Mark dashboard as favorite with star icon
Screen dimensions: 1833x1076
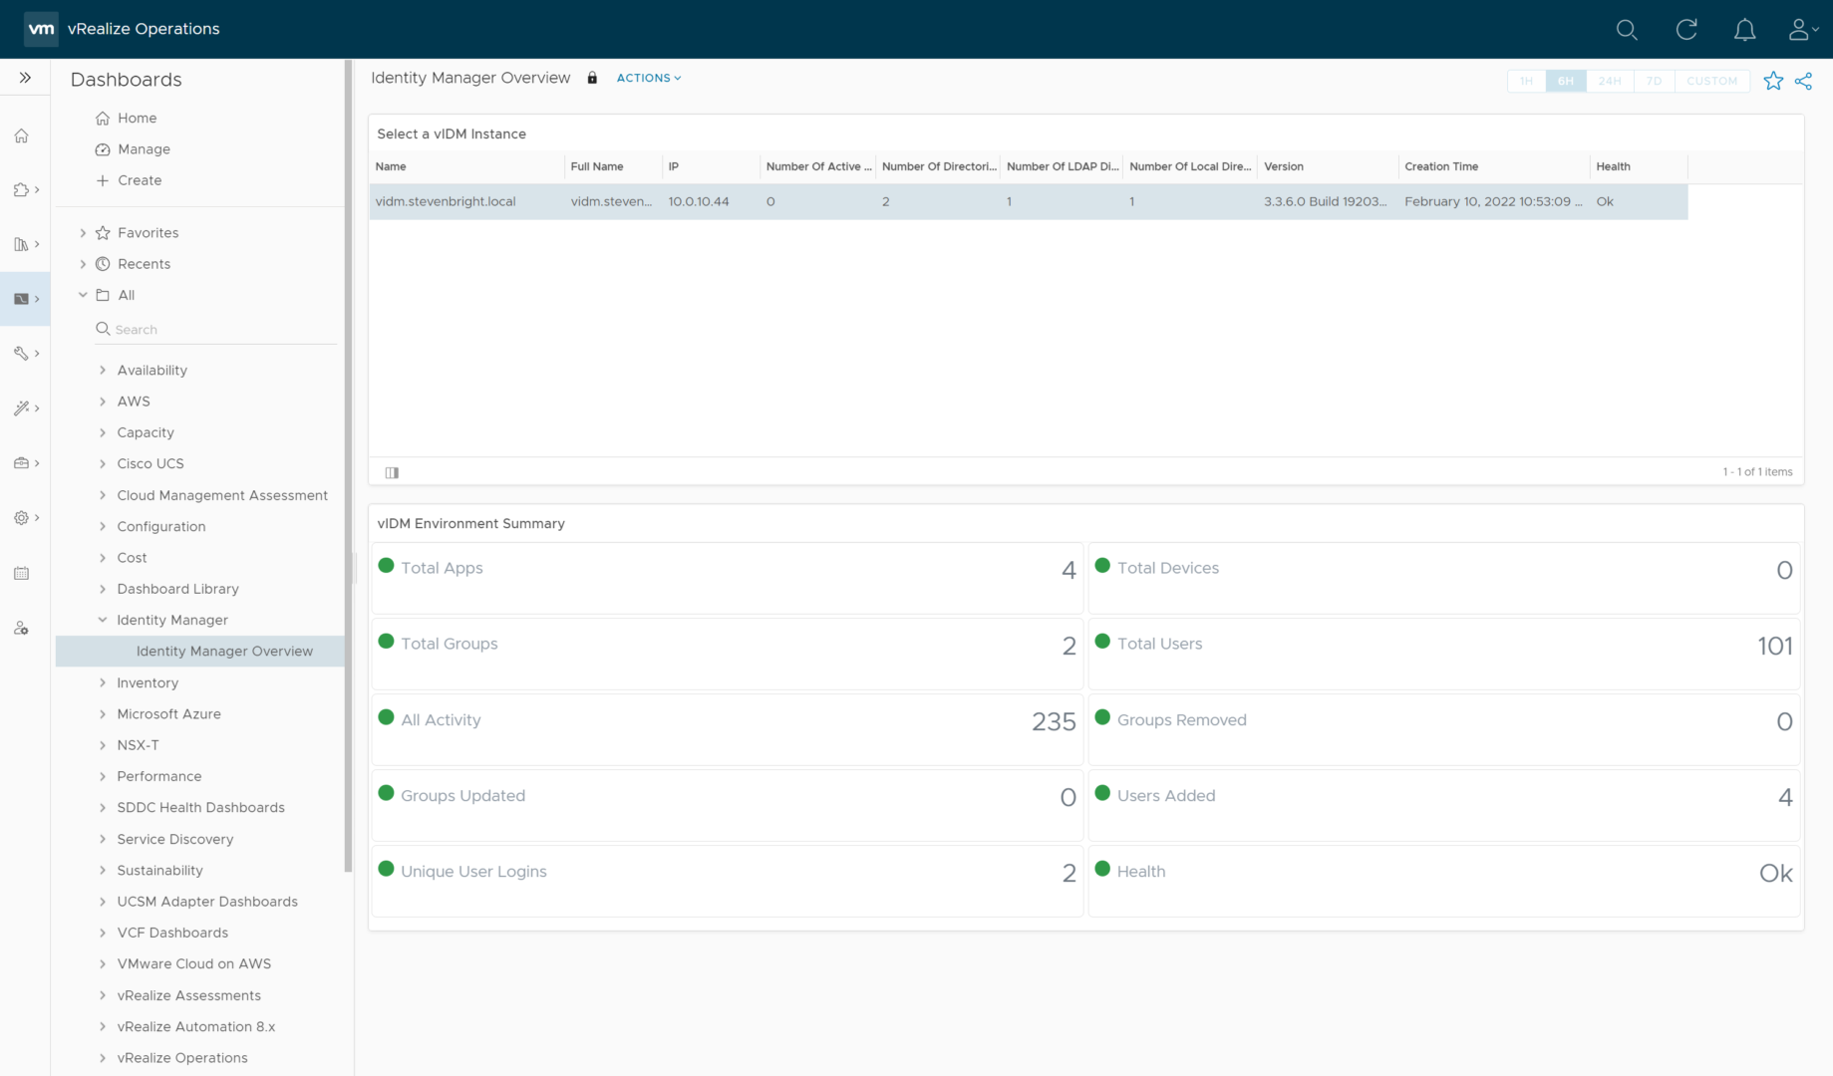pyautogui.click(x=1773, y=81)
